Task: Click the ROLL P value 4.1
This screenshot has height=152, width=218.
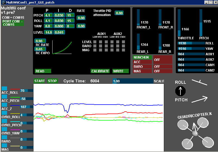Action: pyautogui.click(x=48, y=21)
